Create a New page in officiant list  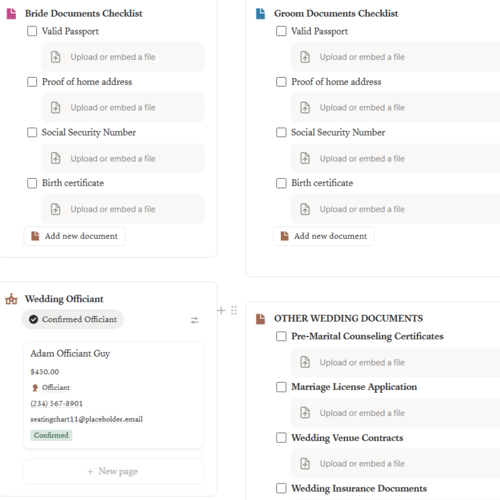[113, 472]
